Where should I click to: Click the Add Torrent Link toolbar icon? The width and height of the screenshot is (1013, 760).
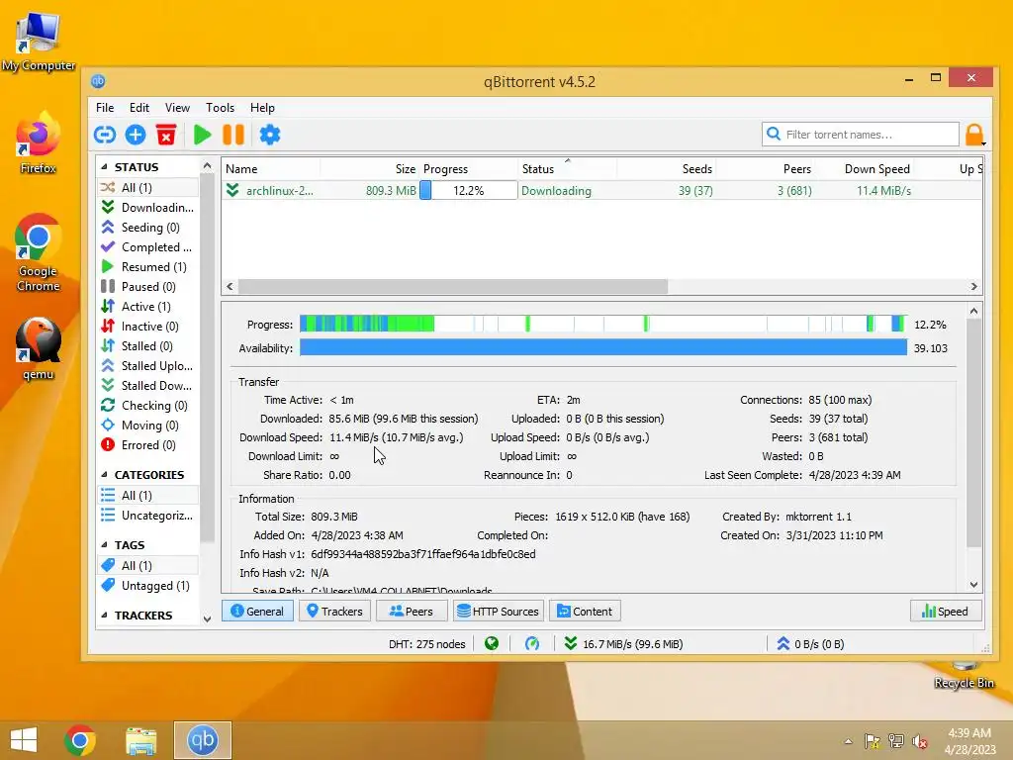105,135
